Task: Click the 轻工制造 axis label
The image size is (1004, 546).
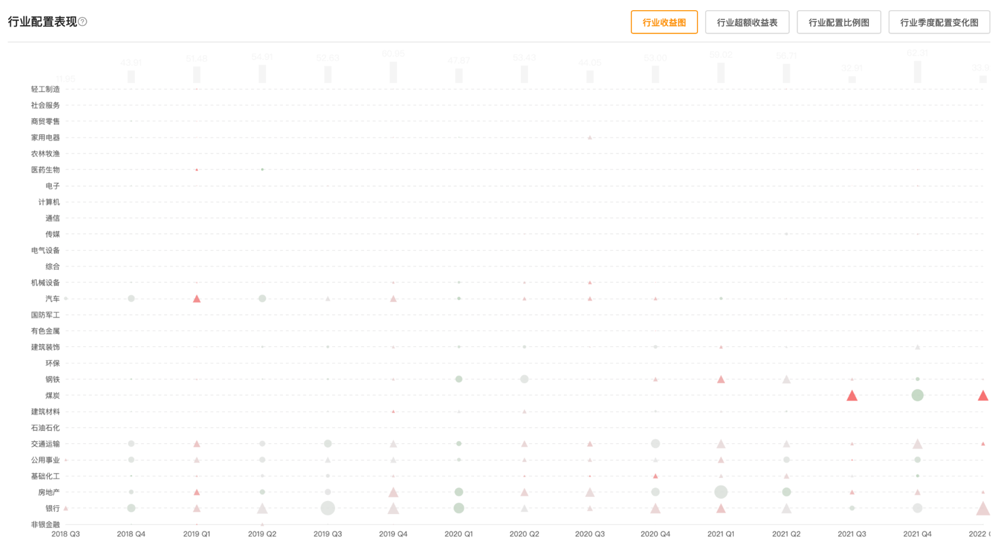Action: tap(46, 89)
